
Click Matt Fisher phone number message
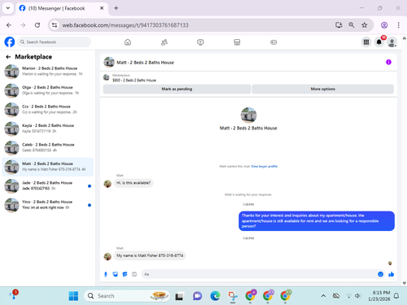pos(150,255)
